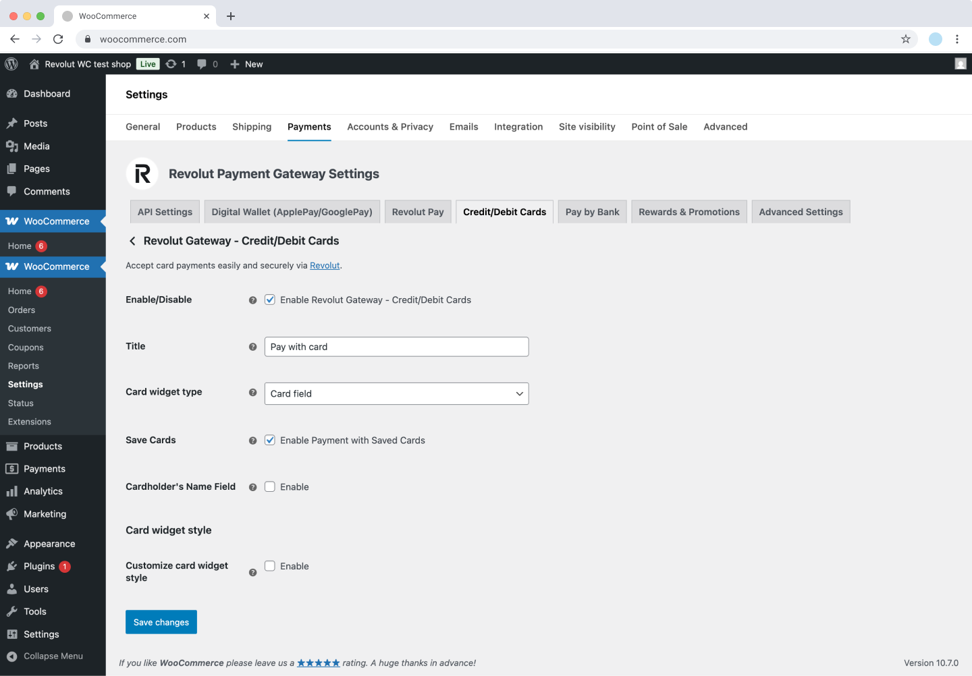
Task: Click the home icon beside Revolut WC test shop
Action: point(34,64)
